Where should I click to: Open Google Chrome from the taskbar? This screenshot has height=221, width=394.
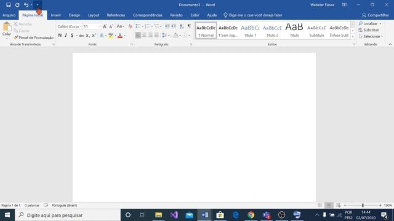[x=251, y=215]
